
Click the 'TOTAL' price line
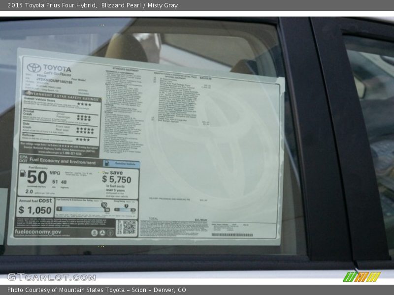178,219
